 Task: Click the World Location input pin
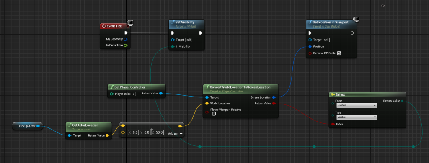[207, 104]
